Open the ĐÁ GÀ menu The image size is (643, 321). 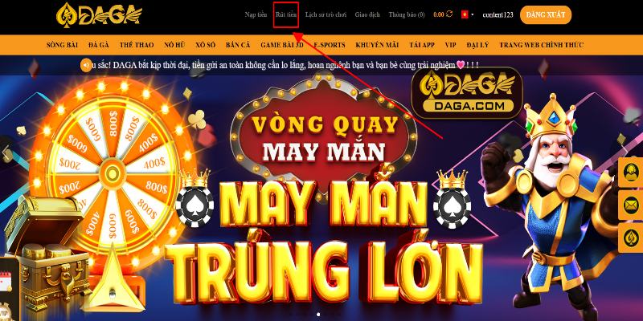[x=99, y=45]
